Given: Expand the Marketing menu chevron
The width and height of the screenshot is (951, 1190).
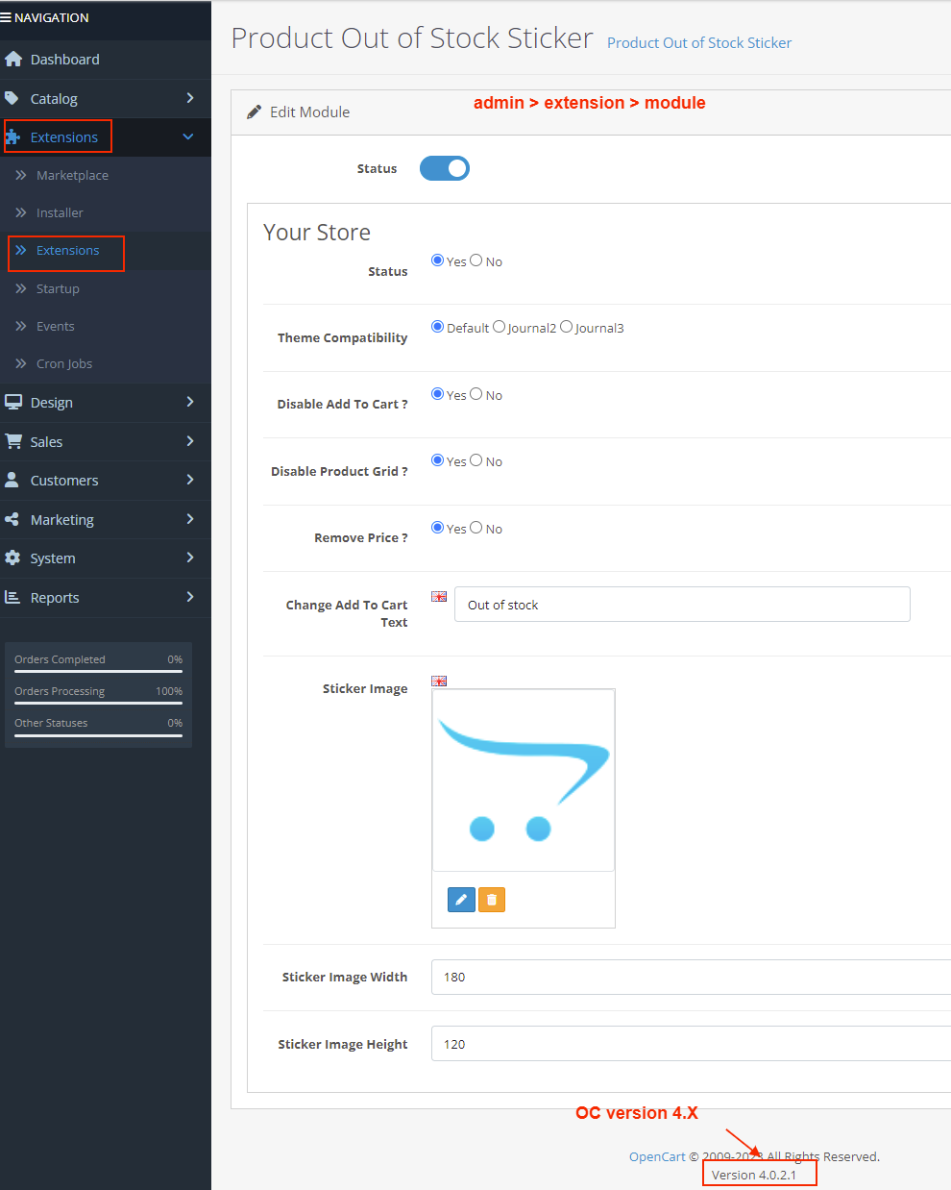Looking at the screenshot, I should [x=190, y=519].
